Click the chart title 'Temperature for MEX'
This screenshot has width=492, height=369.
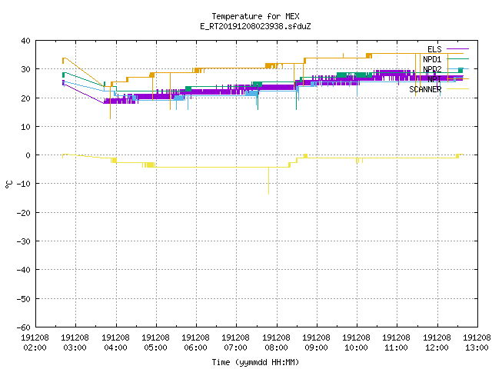tap(255, 16)
